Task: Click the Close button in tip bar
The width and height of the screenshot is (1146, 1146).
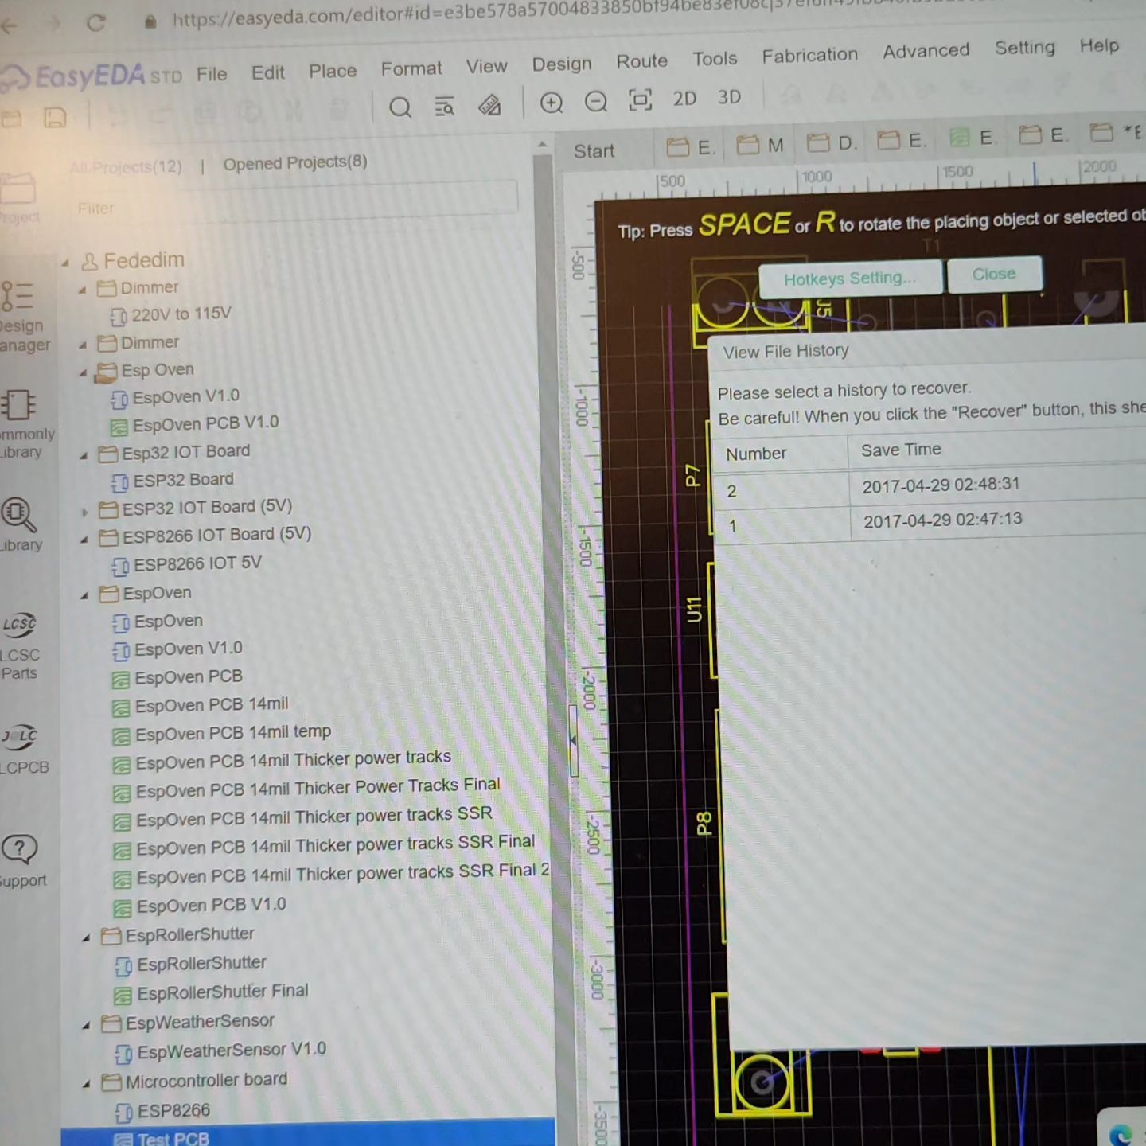Action: click(994, 274)
